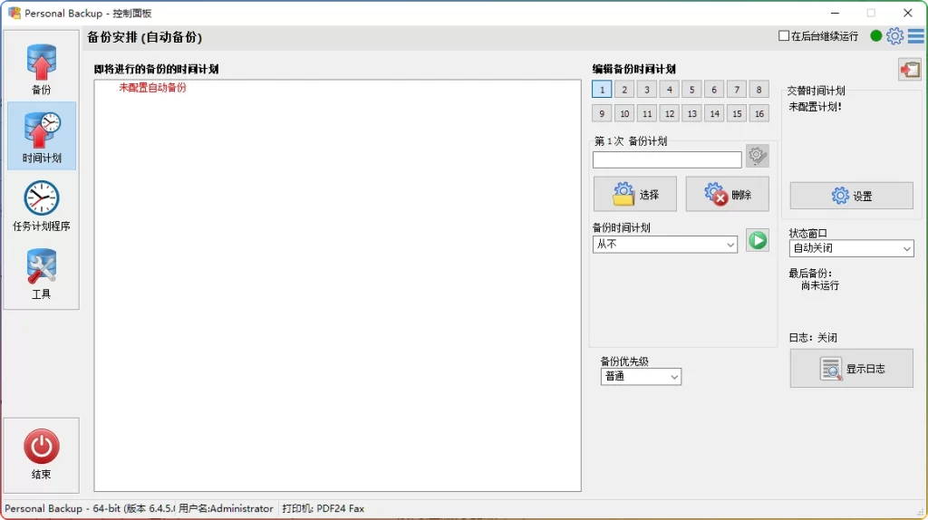
Task: Minimize the Personal Backup window
Action: [x=835, y=13]
